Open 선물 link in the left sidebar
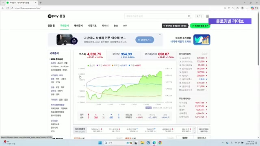 point(66,63)
